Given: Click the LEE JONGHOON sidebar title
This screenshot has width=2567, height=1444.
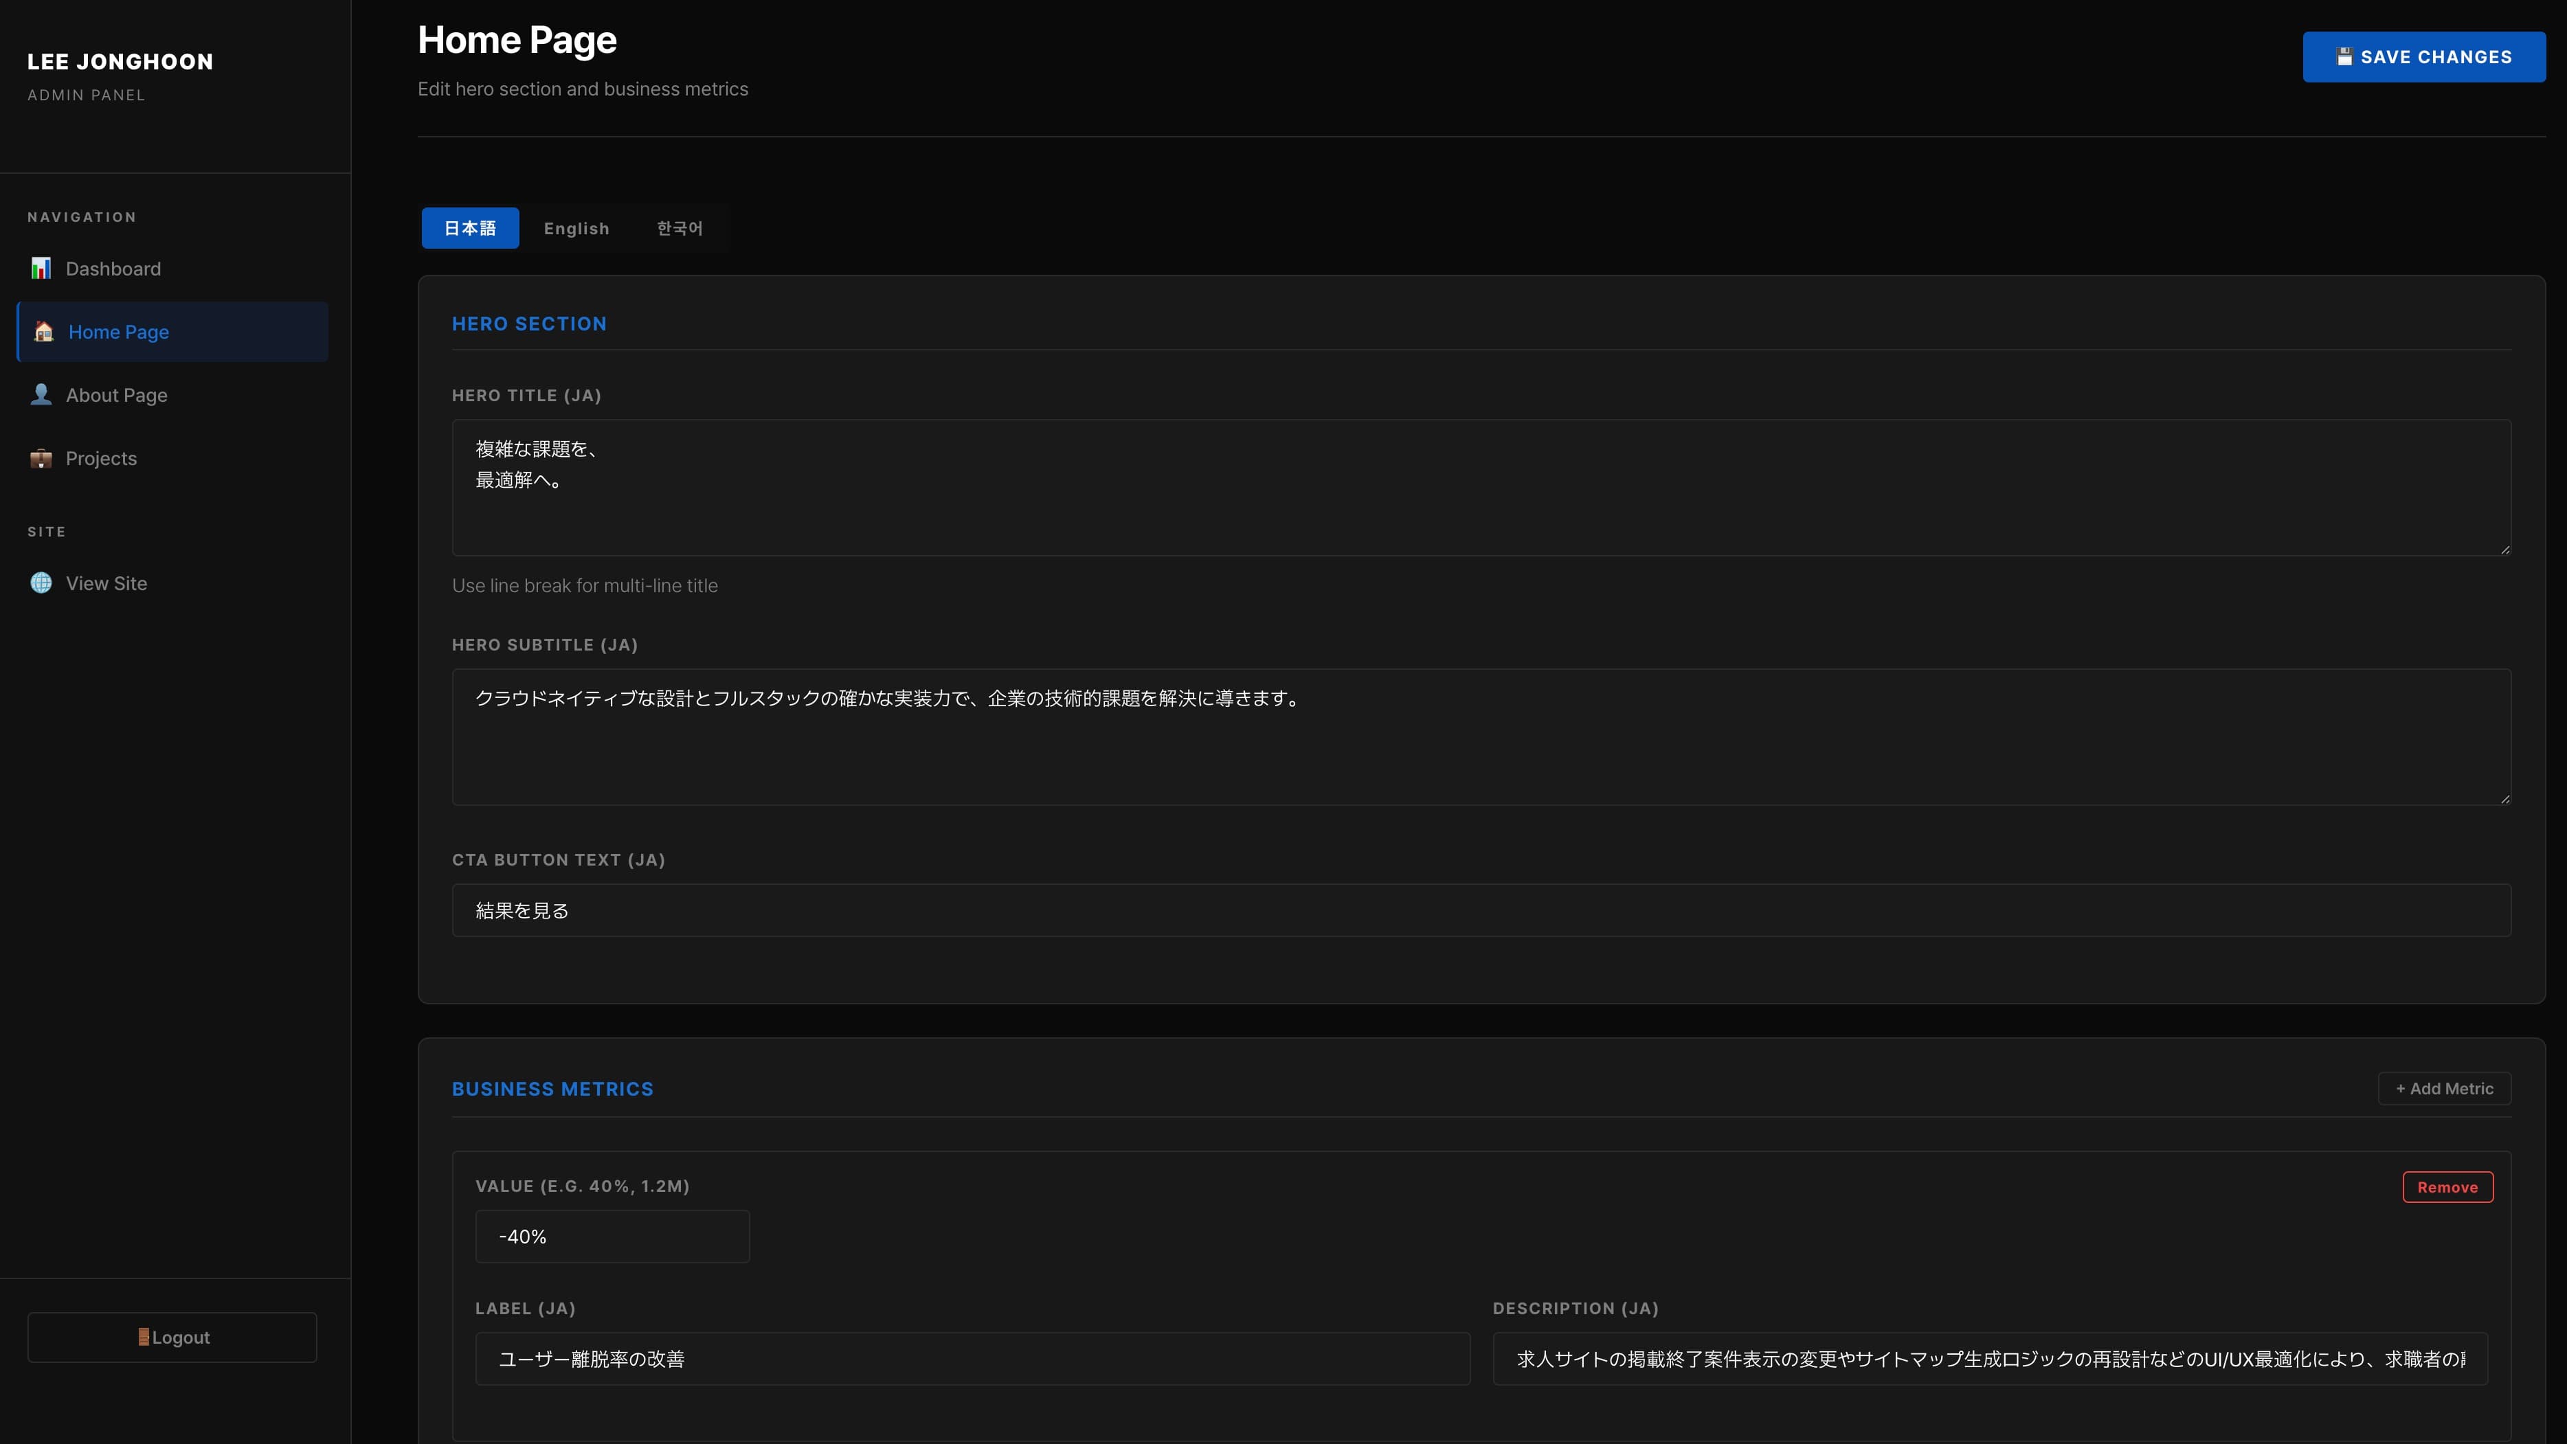Looking at the screenshot, I should point(120,62).
